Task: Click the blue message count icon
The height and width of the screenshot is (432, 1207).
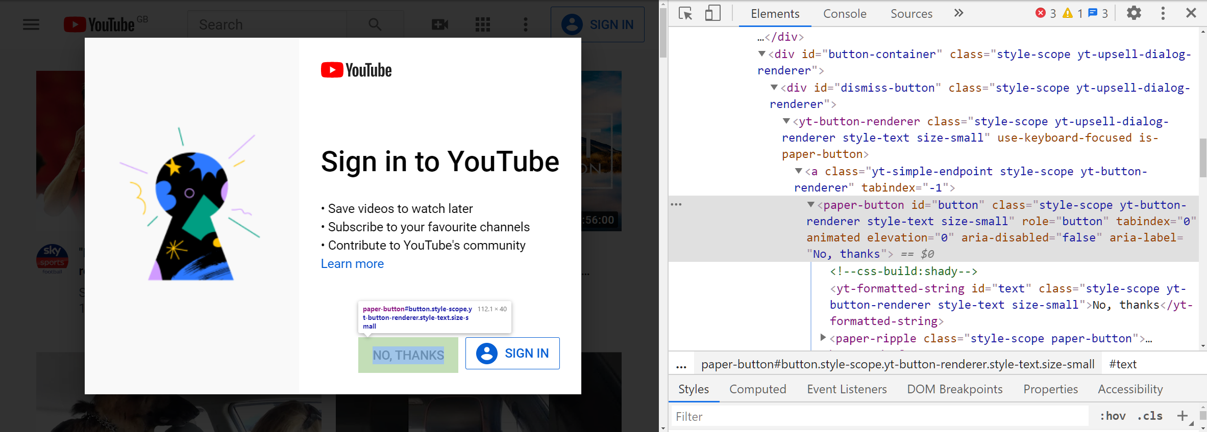Action: click(1093, 13)
